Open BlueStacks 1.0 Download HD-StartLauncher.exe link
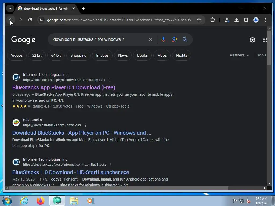This screenshot has height=206, width=275. click(71, 172)
